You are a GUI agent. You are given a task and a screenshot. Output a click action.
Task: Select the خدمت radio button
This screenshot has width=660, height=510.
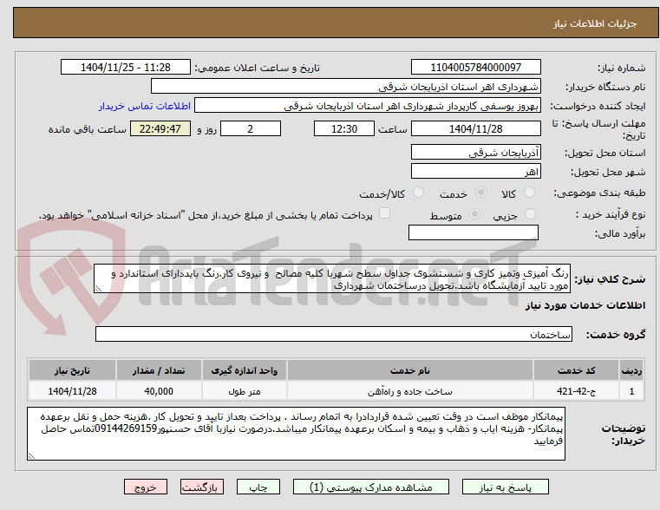click(x=480, y=193)
